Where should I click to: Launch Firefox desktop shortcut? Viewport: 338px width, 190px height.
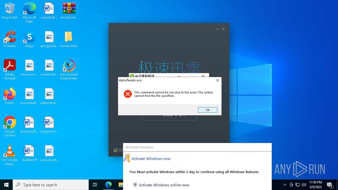click(10, 97)
